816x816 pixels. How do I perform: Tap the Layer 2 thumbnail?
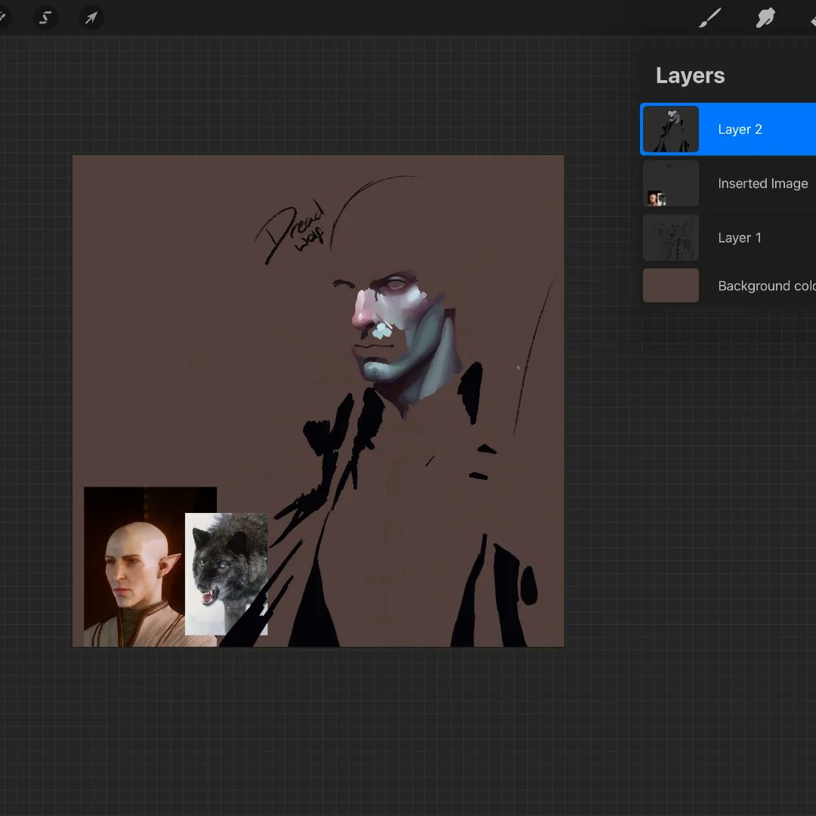coord(671,129)
